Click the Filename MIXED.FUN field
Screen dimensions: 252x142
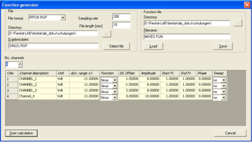(187, 37)
